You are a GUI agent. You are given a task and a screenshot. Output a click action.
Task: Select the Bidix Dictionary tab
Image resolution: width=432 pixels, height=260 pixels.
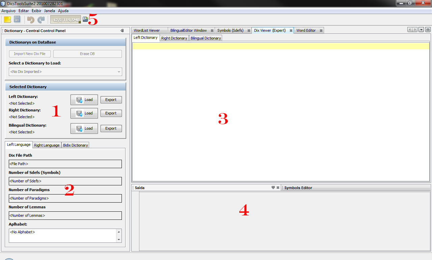[x=75, y=145]
